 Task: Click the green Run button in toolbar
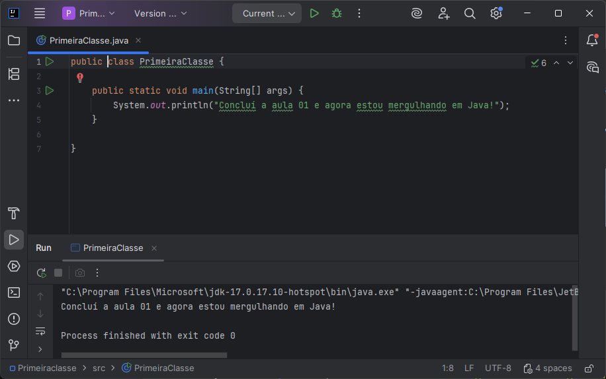click(314, 13)
